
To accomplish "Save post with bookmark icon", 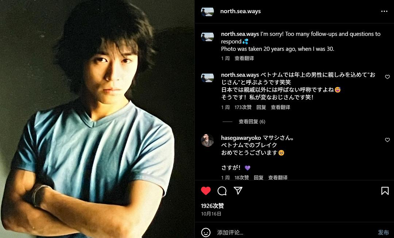I will pos(385,191).
